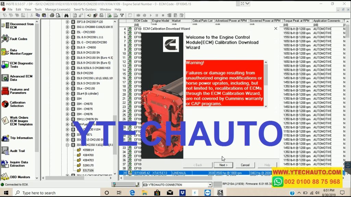Click the filter funnel toolbar icon
Image resolution: width=351 pixels, height=197 pixels.
coord(122,15)
